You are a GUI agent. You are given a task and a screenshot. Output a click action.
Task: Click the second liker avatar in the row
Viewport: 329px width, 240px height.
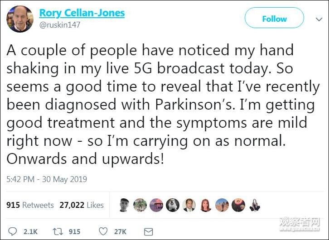coord(140,205)
